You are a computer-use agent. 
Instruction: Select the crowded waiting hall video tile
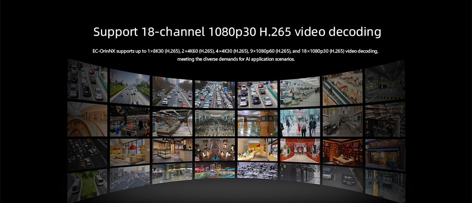click(215, 123)
